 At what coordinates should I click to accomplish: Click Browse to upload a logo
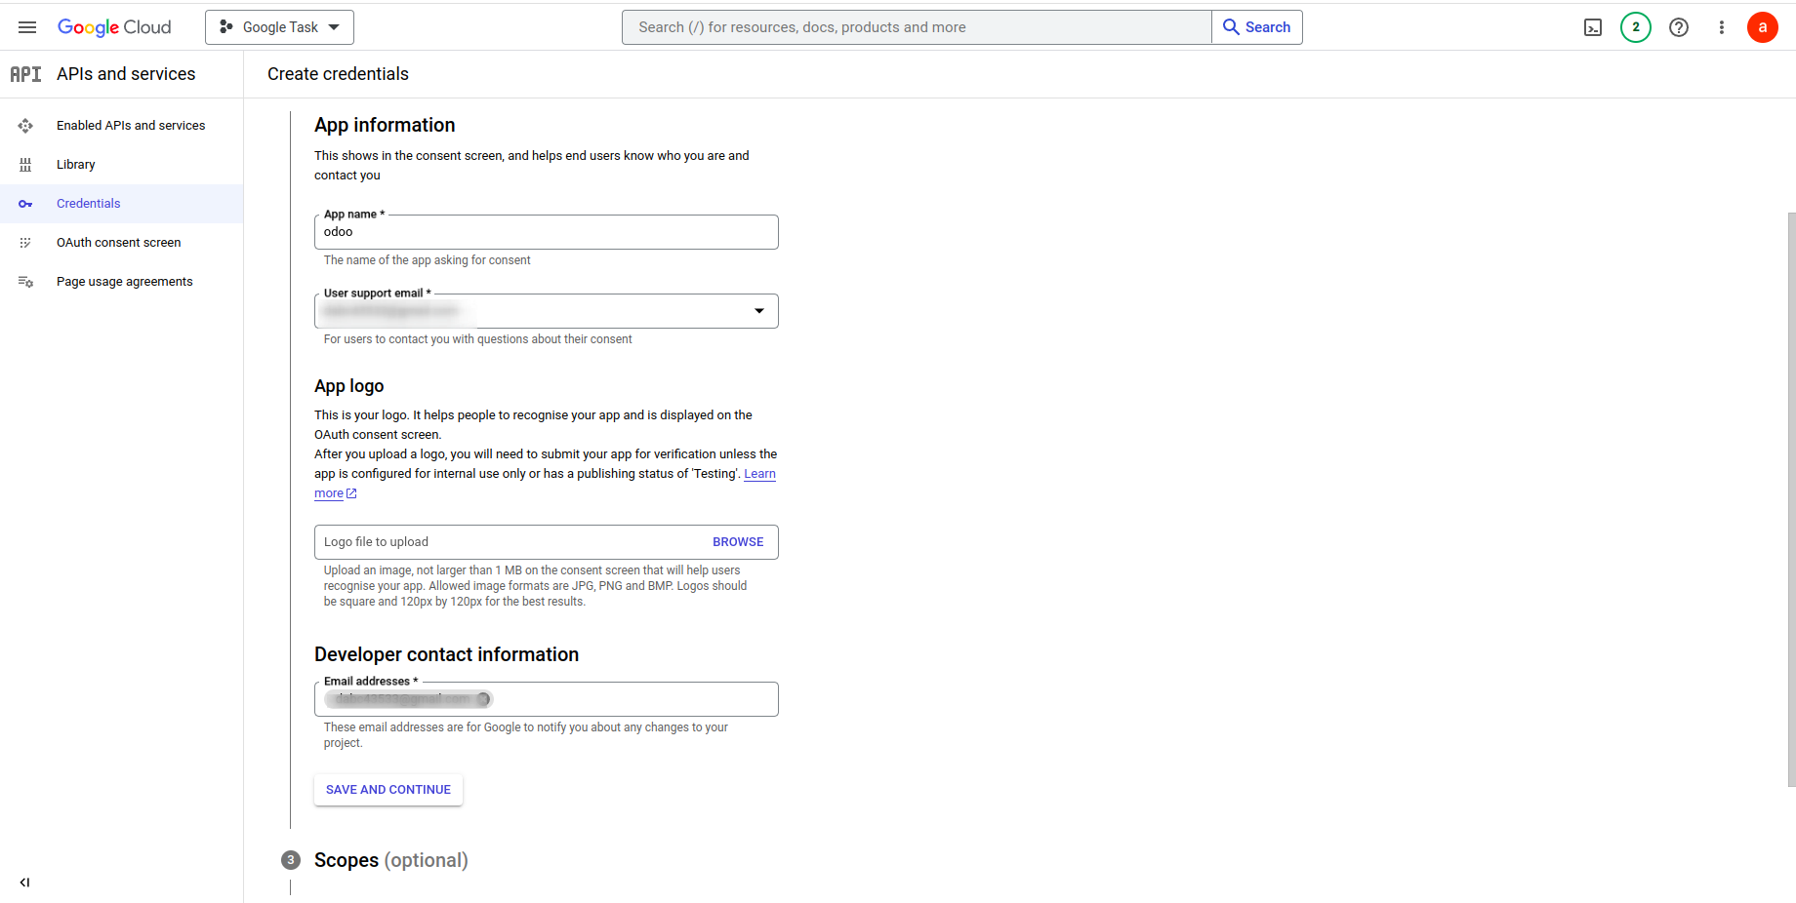pyautogui.click(x=738, y=542)
